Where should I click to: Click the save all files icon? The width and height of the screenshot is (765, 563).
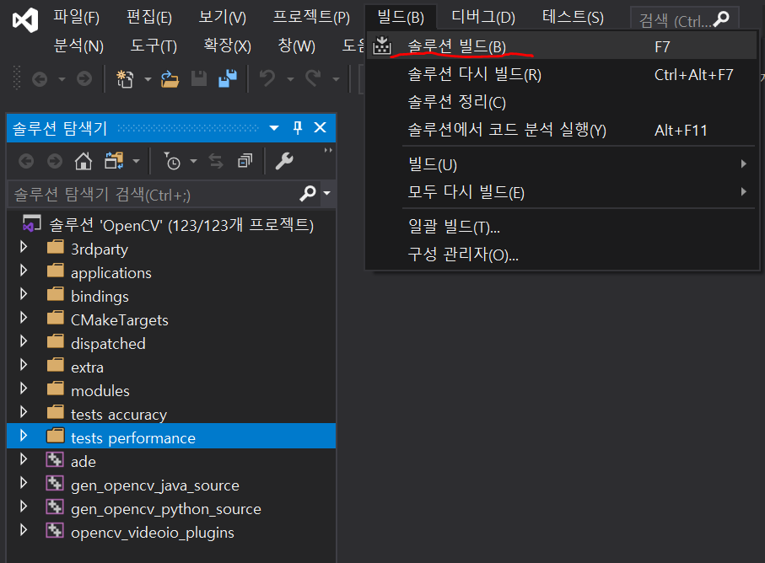(x=228, y=78)
